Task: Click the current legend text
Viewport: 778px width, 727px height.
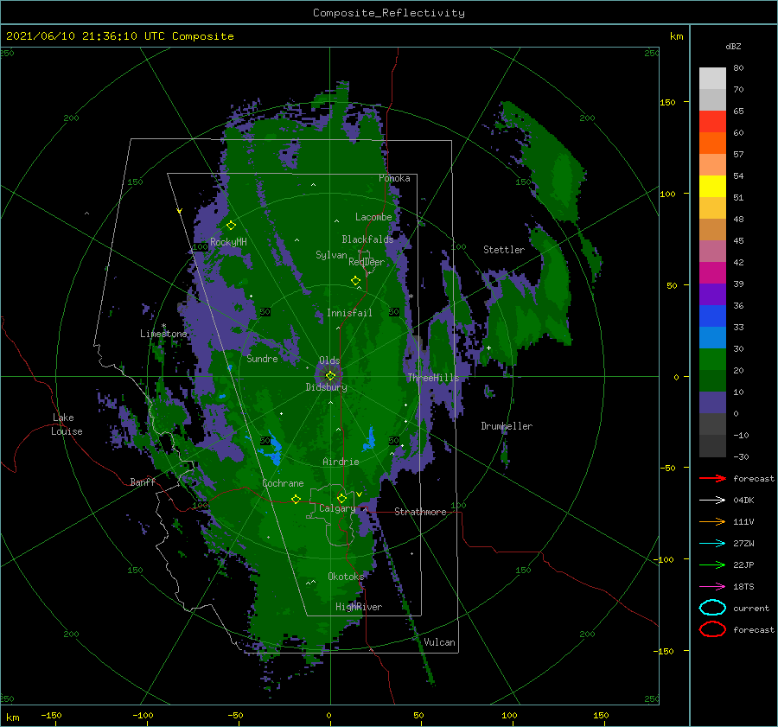Action: click(751, 609)
